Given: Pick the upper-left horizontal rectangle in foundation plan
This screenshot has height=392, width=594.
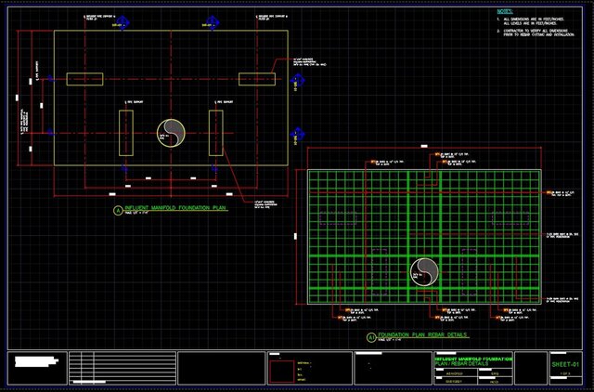Looking at the screenshot, I should click(86, 78).
